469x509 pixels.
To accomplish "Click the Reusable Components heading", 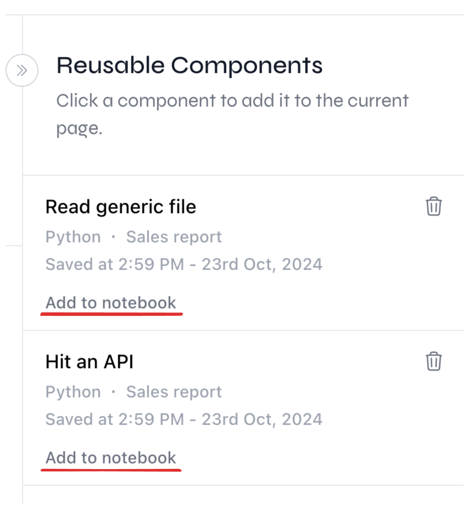I will 189,65.
